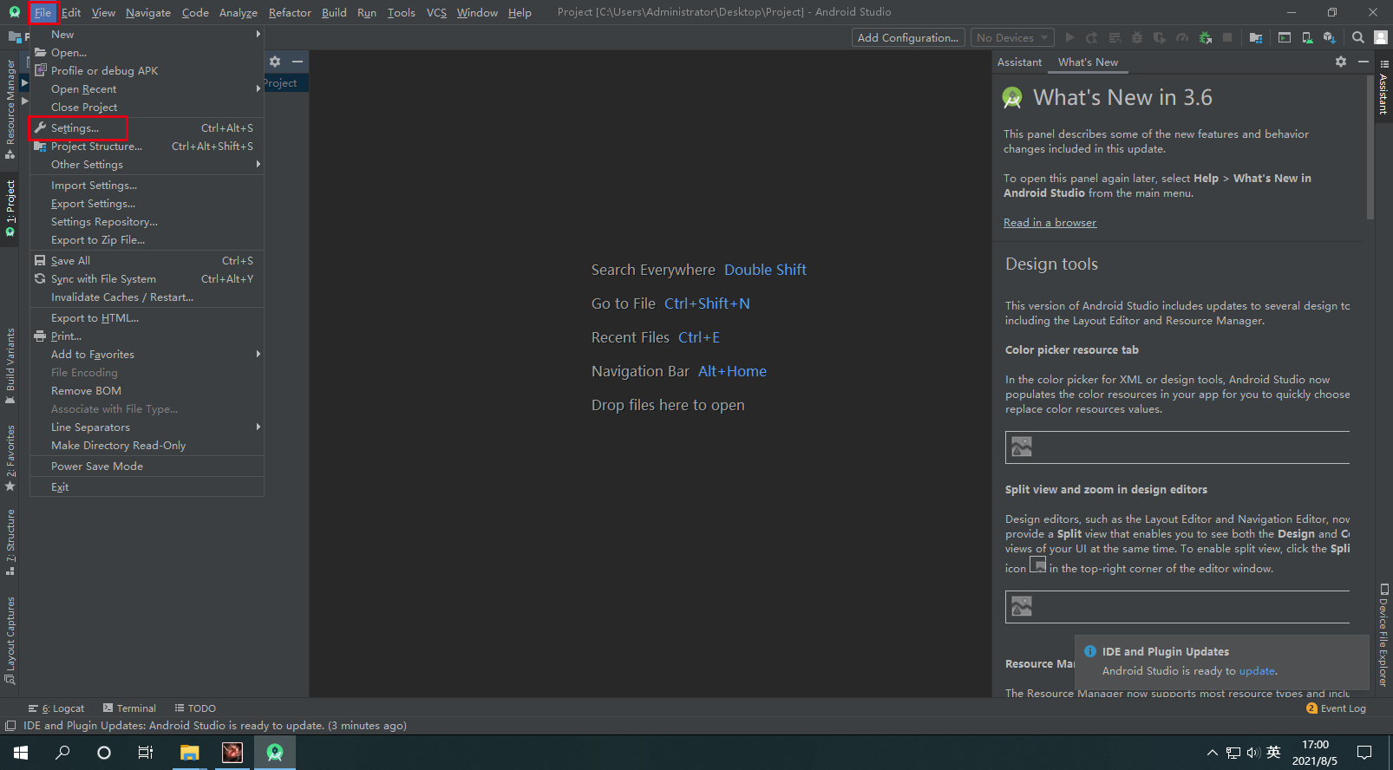Click the Run app play icon

pos(1069,37)
